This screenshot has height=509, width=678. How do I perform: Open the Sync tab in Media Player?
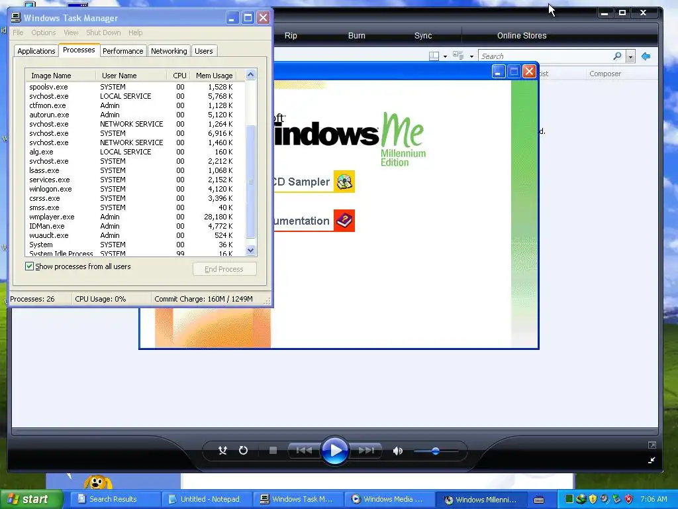coord(423,36)
